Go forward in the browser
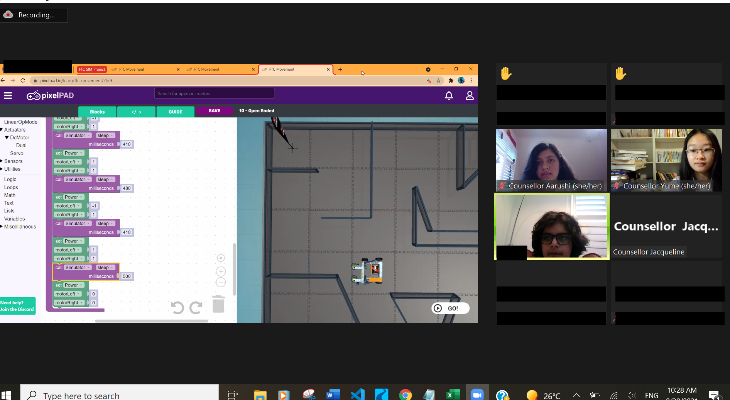The image size is (730, 400). coord(13,80)
